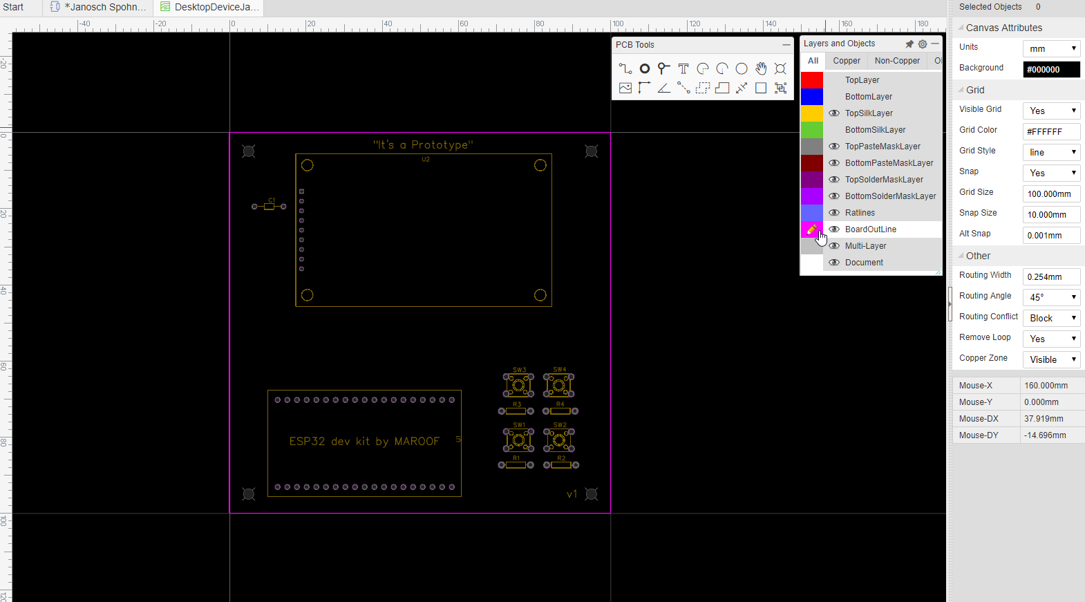Image resolution: width=1085 pixels, height=602 pixels.
Task: Toggle visibility of Document layer
Action: point(834,263)
